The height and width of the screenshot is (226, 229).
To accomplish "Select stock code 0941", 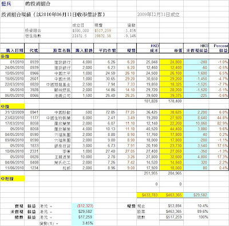I will pyautogui.click(x=32, y=112).
